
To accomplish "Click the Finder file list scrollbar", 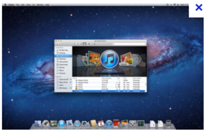I will (146, 85).
